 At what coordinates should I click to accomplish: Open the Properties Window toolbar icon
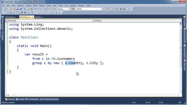click(x=108, y=9)
